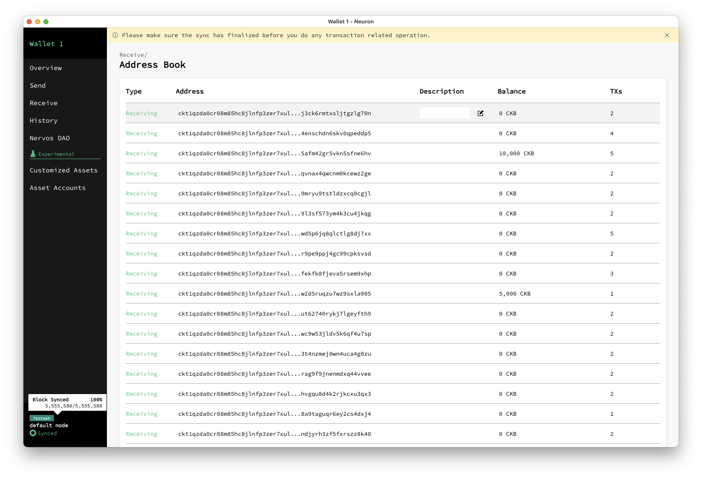Click the info icon in the sync warning banner
This screenshot has width=702, height=478.
116,35
